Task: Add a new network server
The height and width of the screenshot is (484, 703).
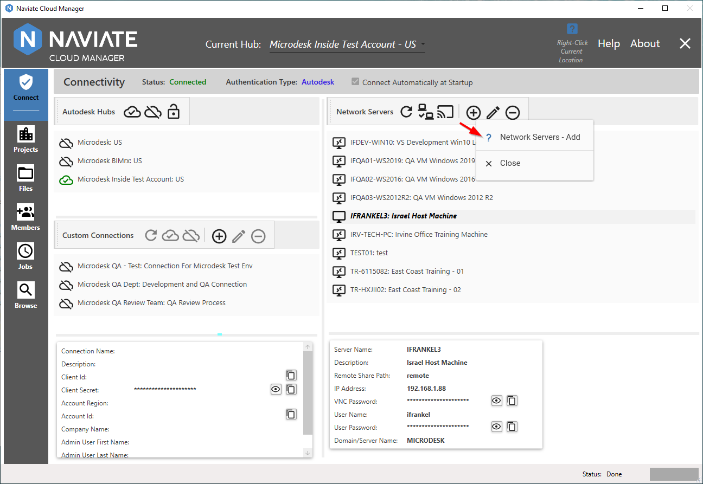Action: (474, 112)
